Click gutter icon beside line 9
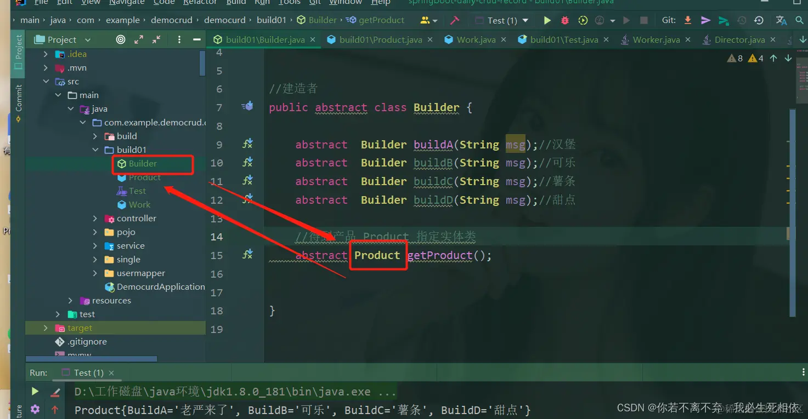The image size is (808, 419). pyautogui.click(x=247, y=144)
